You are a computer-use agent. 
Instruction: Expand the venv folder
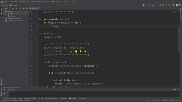coord(6,14)
